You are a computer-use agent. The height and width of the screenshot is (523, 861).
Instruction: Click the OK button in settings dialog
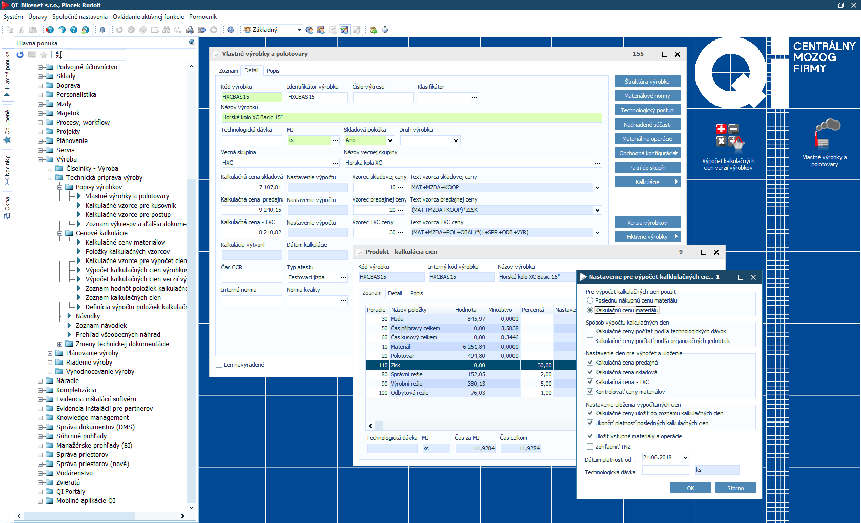[x=690, y=488]
